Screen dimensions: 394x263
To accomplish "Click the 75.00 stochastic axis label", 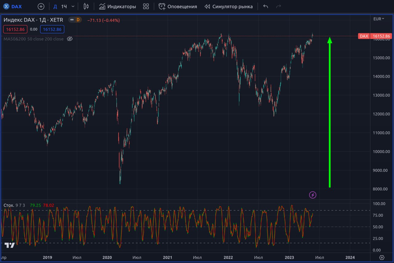I will point(379,215).
